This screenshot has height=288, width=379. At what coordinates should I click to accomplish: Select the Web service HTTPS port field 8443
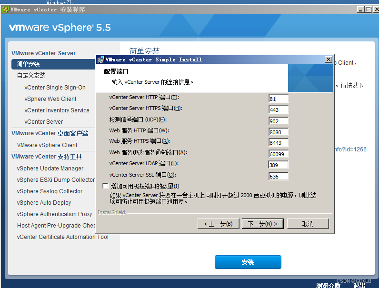tap(279, 142)
